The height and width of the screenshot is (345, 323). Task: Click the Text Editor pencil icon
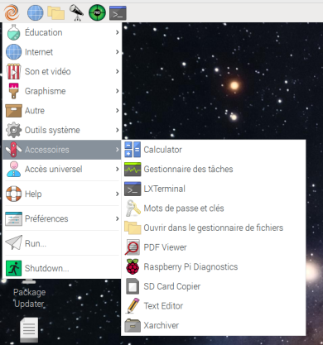(133, 305)
